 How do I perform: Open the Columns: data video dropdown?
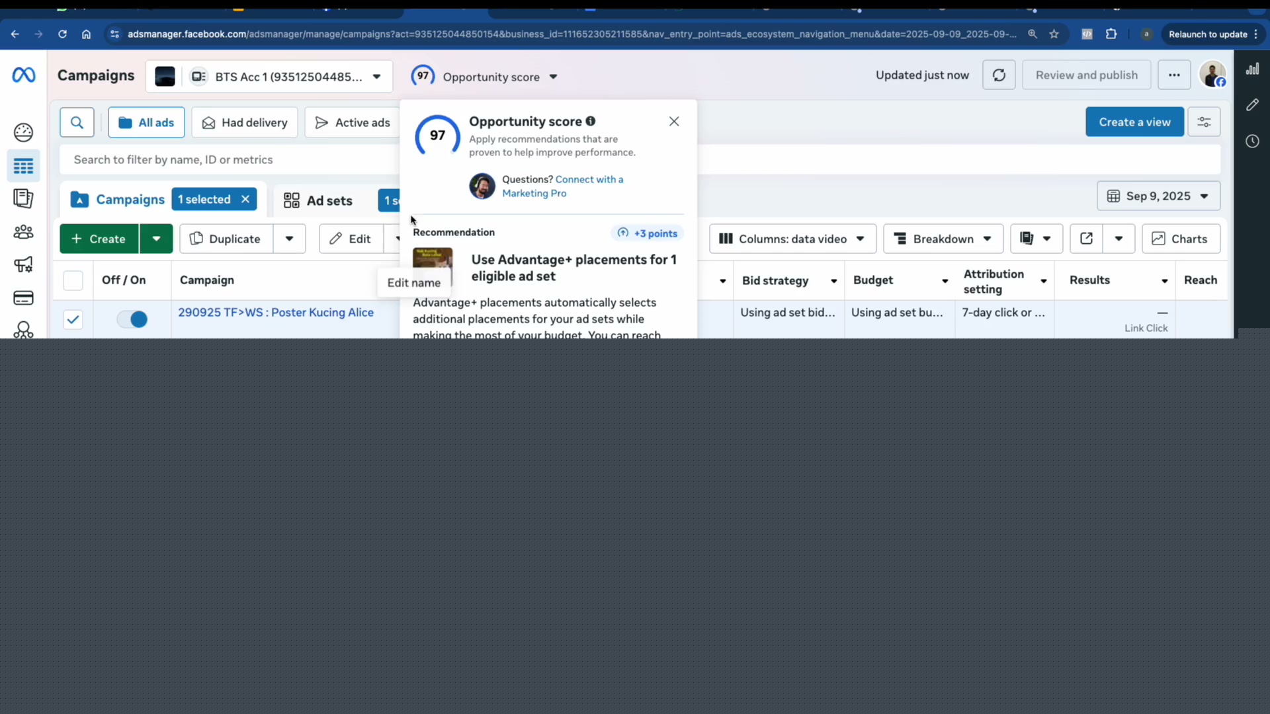[x=792, y=239]
